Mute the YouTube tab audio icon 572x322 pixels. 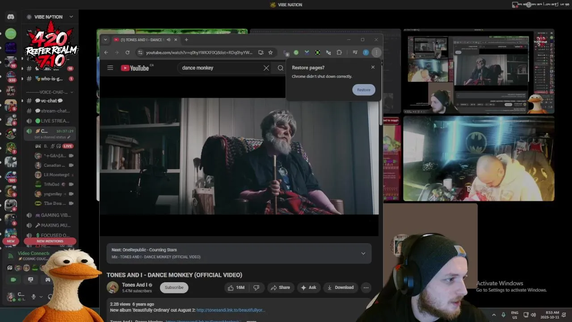pyautogui.click(x=168, y=39)
